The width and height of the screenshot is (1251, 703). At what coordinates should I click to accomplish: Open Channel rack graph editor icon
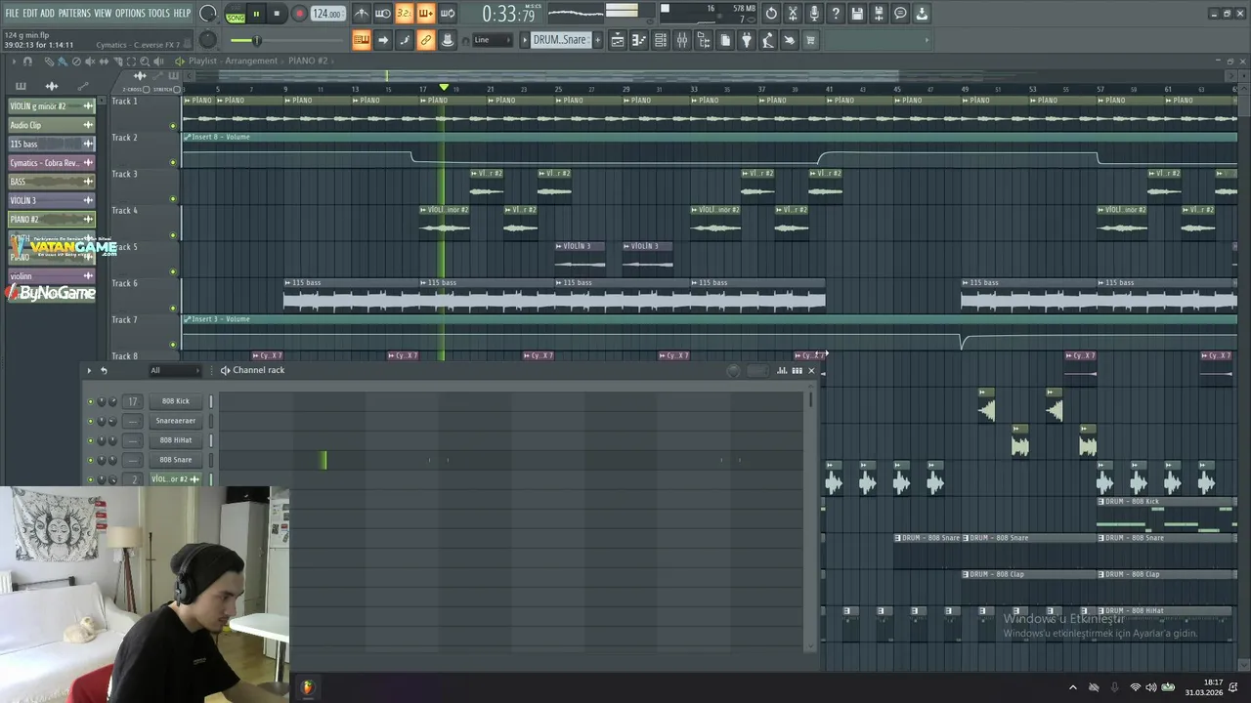[x=782, y=370]
